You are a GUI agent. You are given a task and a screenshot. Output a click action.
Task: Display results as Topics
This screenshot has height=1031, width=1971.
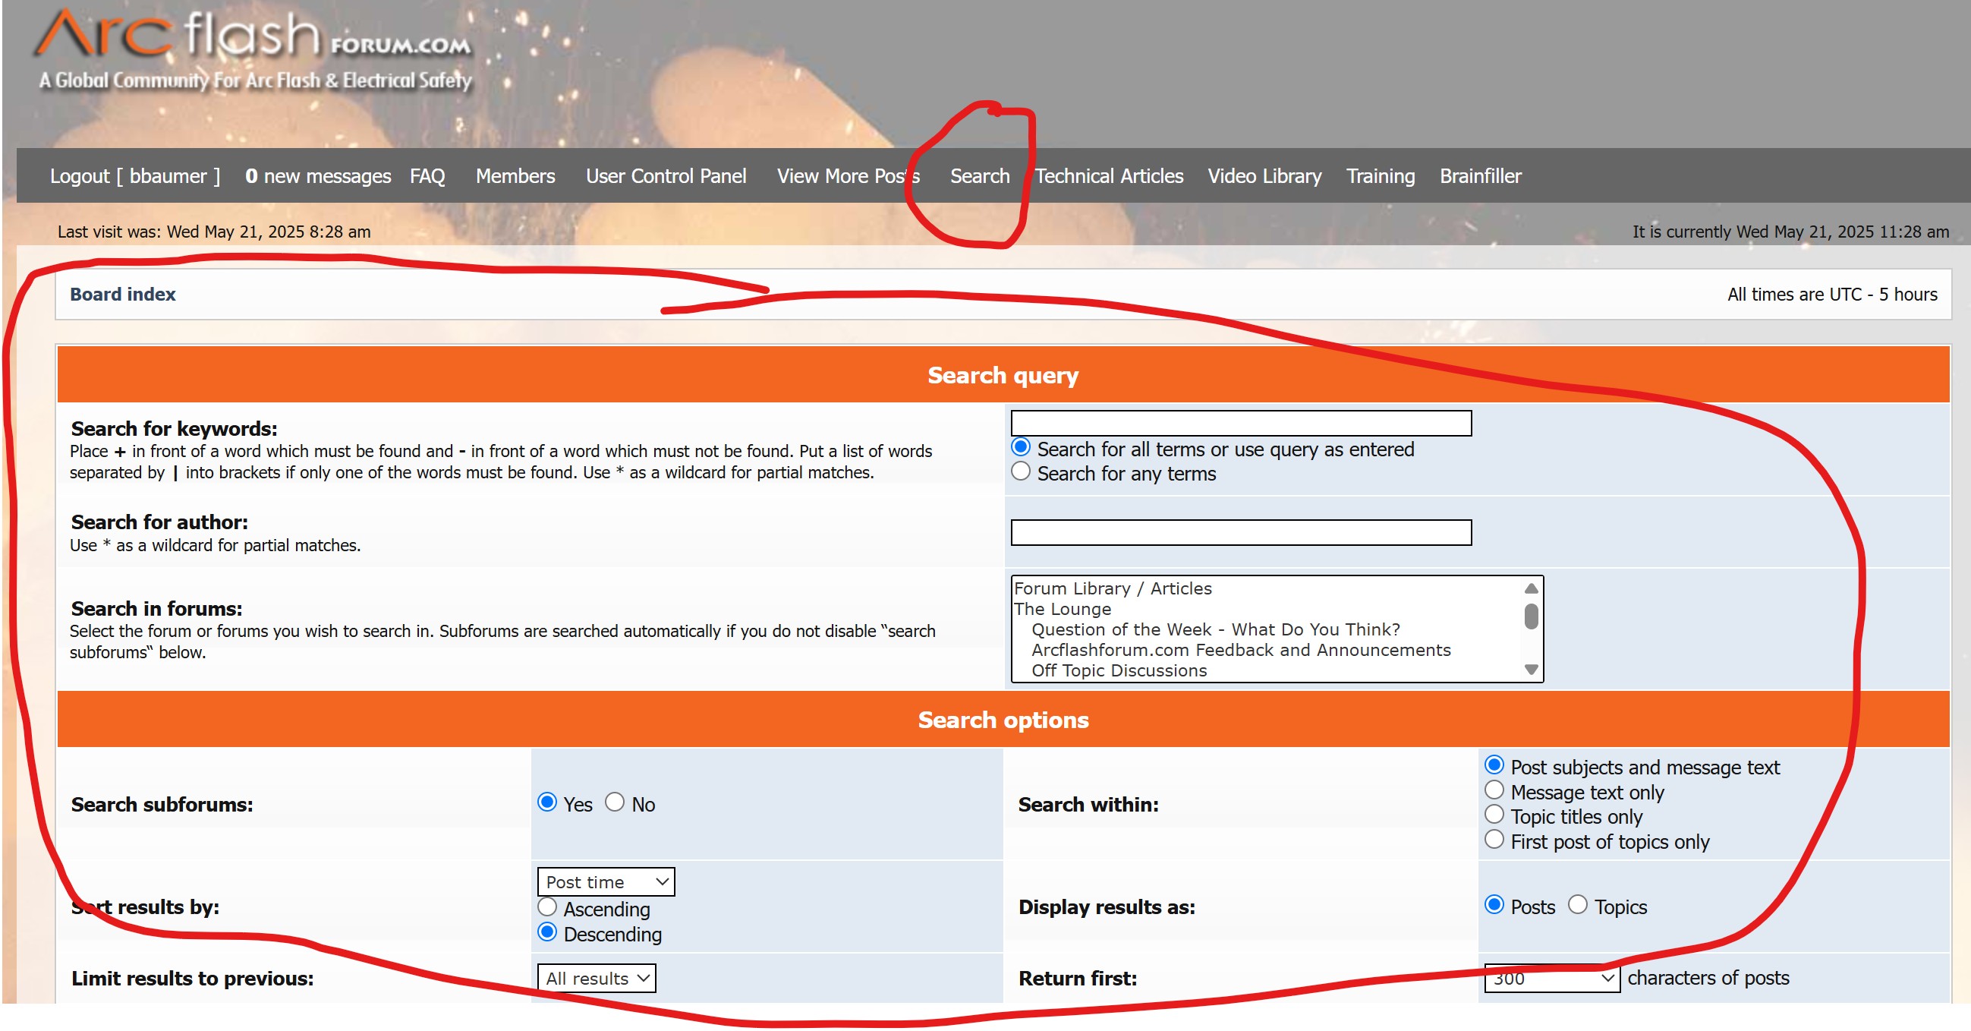(1577, 906)
